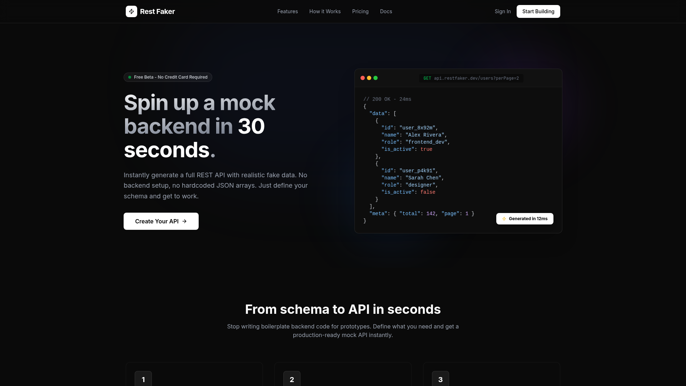686x386 pixels.
Task: Click the true is_active value
Action: click(426, 149)
